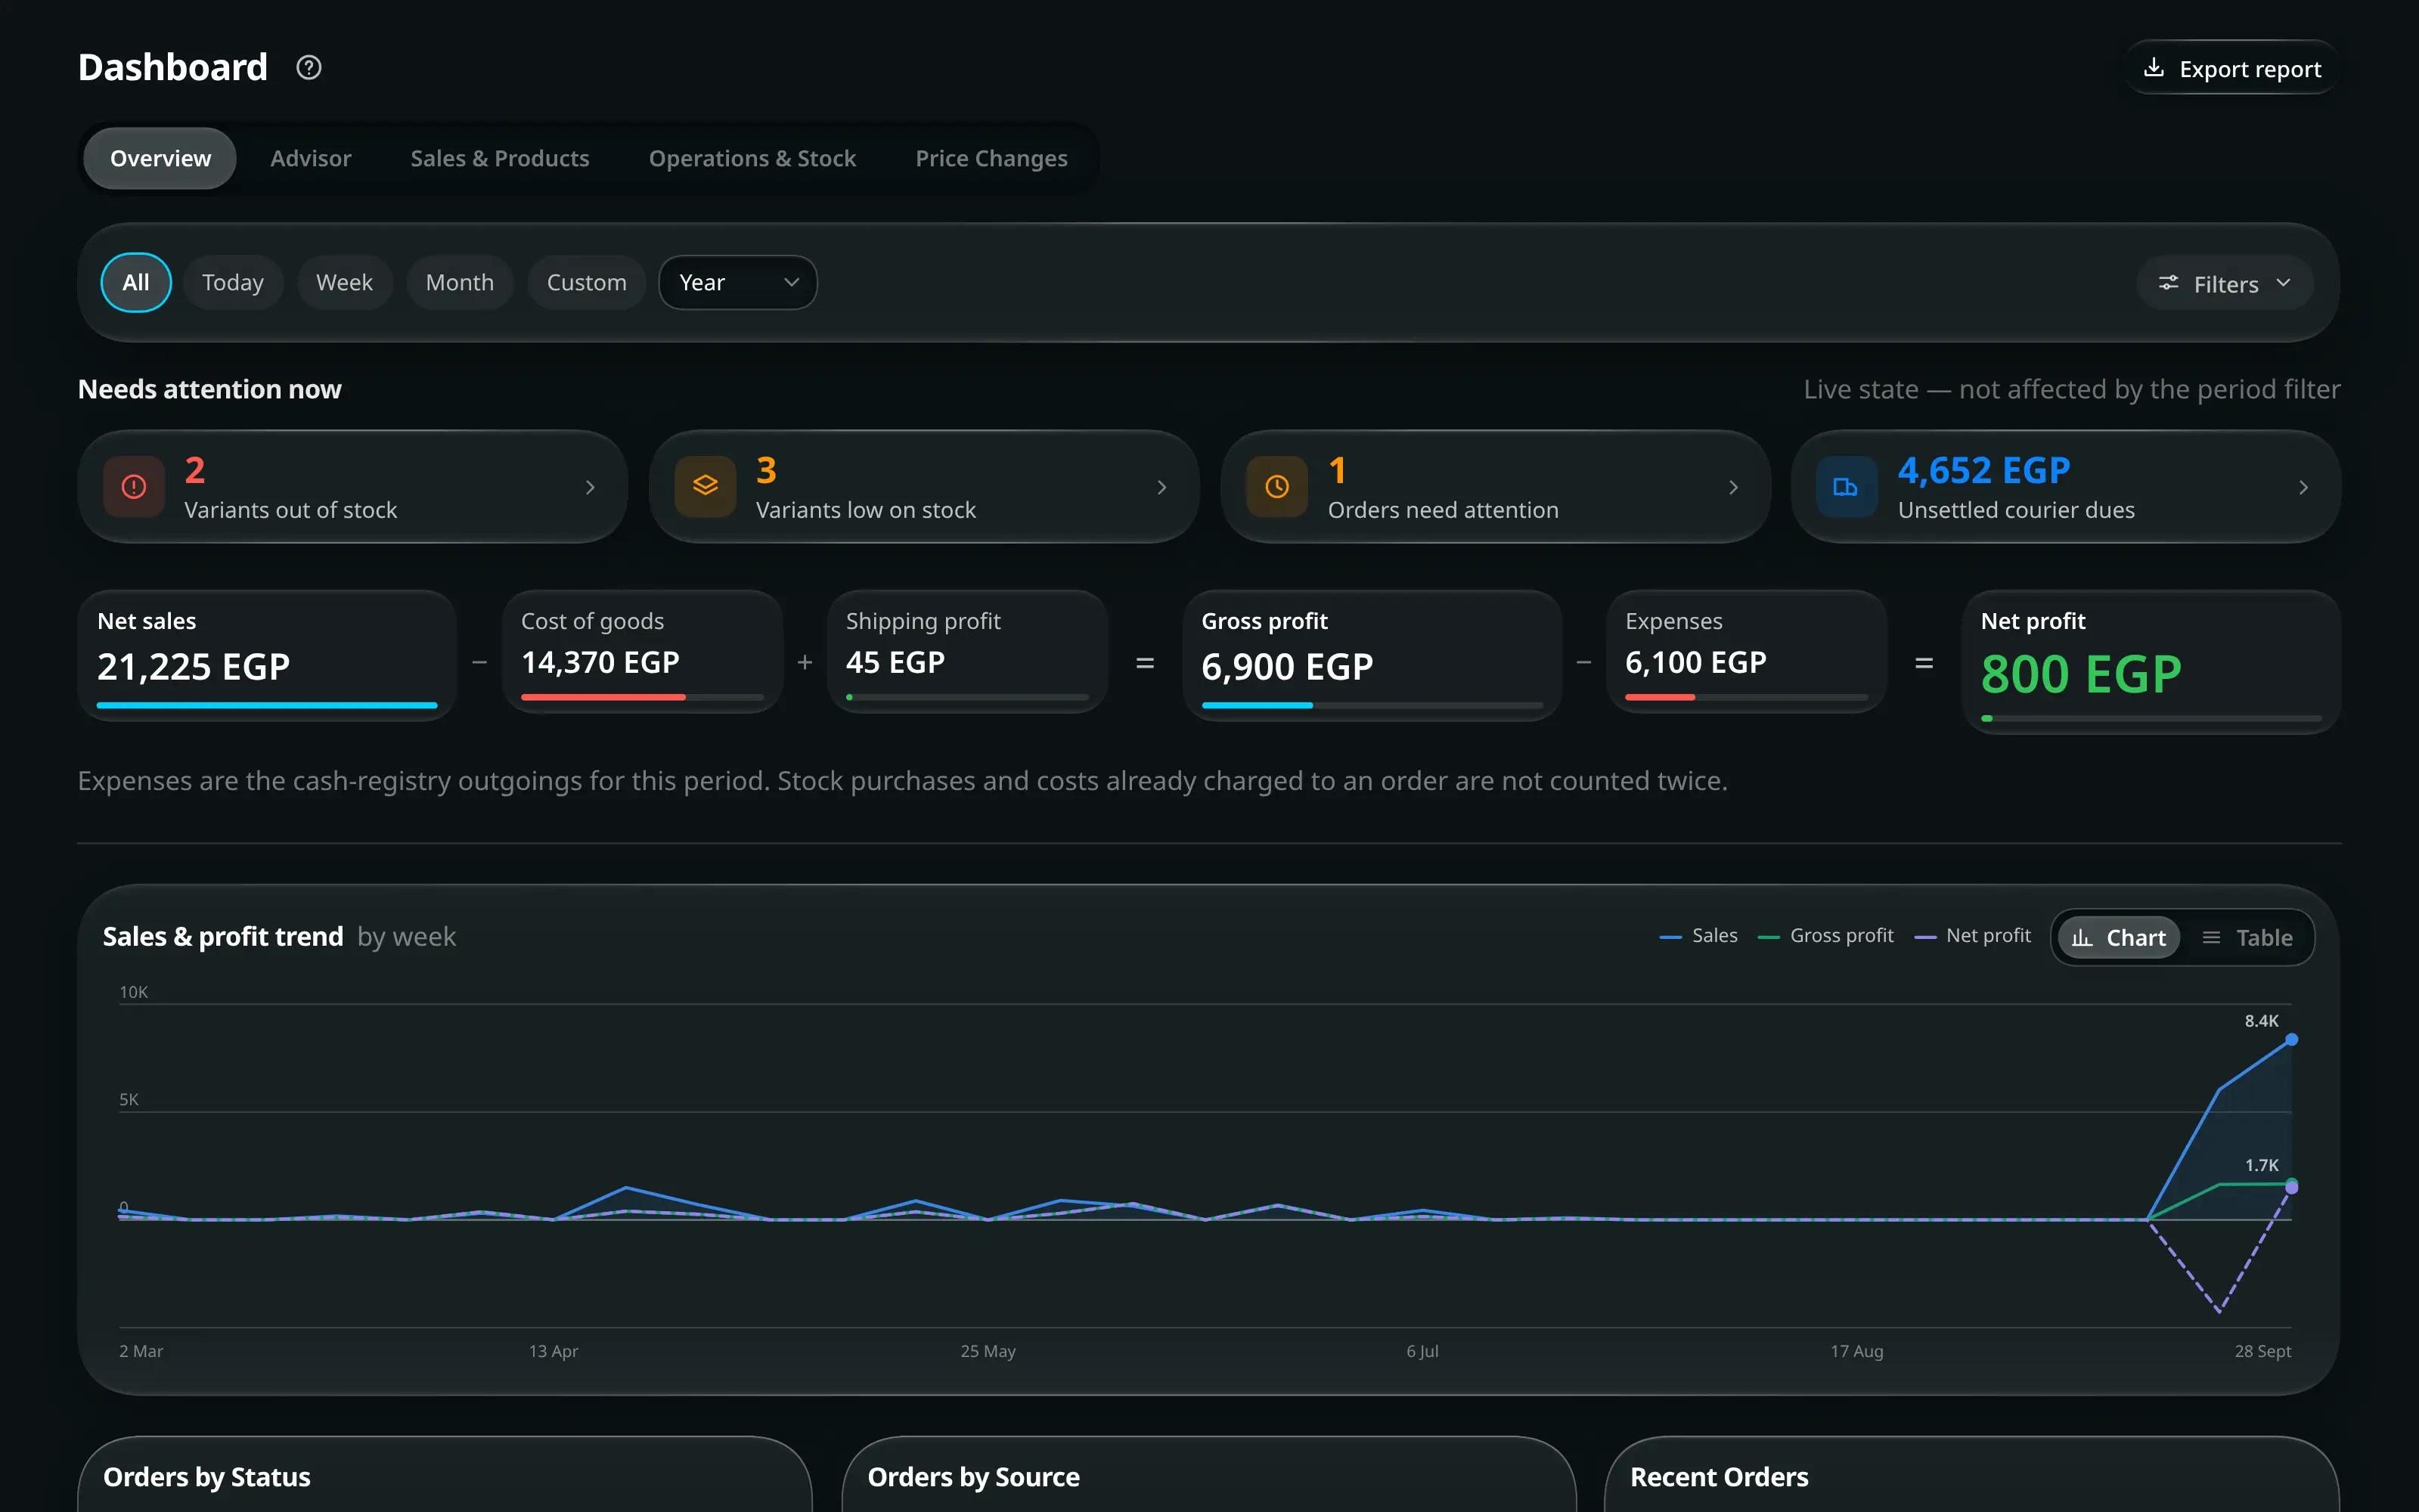Click the Orders by Status heading

tap(207, 1477)
